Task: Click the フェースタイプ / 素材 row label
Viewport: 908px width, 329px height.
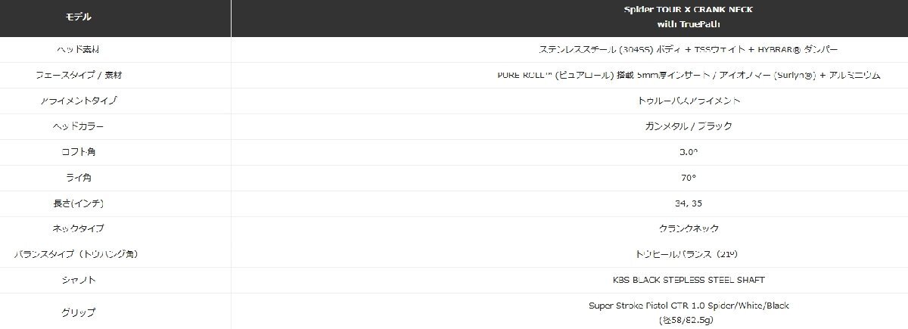Action: [x=80, y=74]
